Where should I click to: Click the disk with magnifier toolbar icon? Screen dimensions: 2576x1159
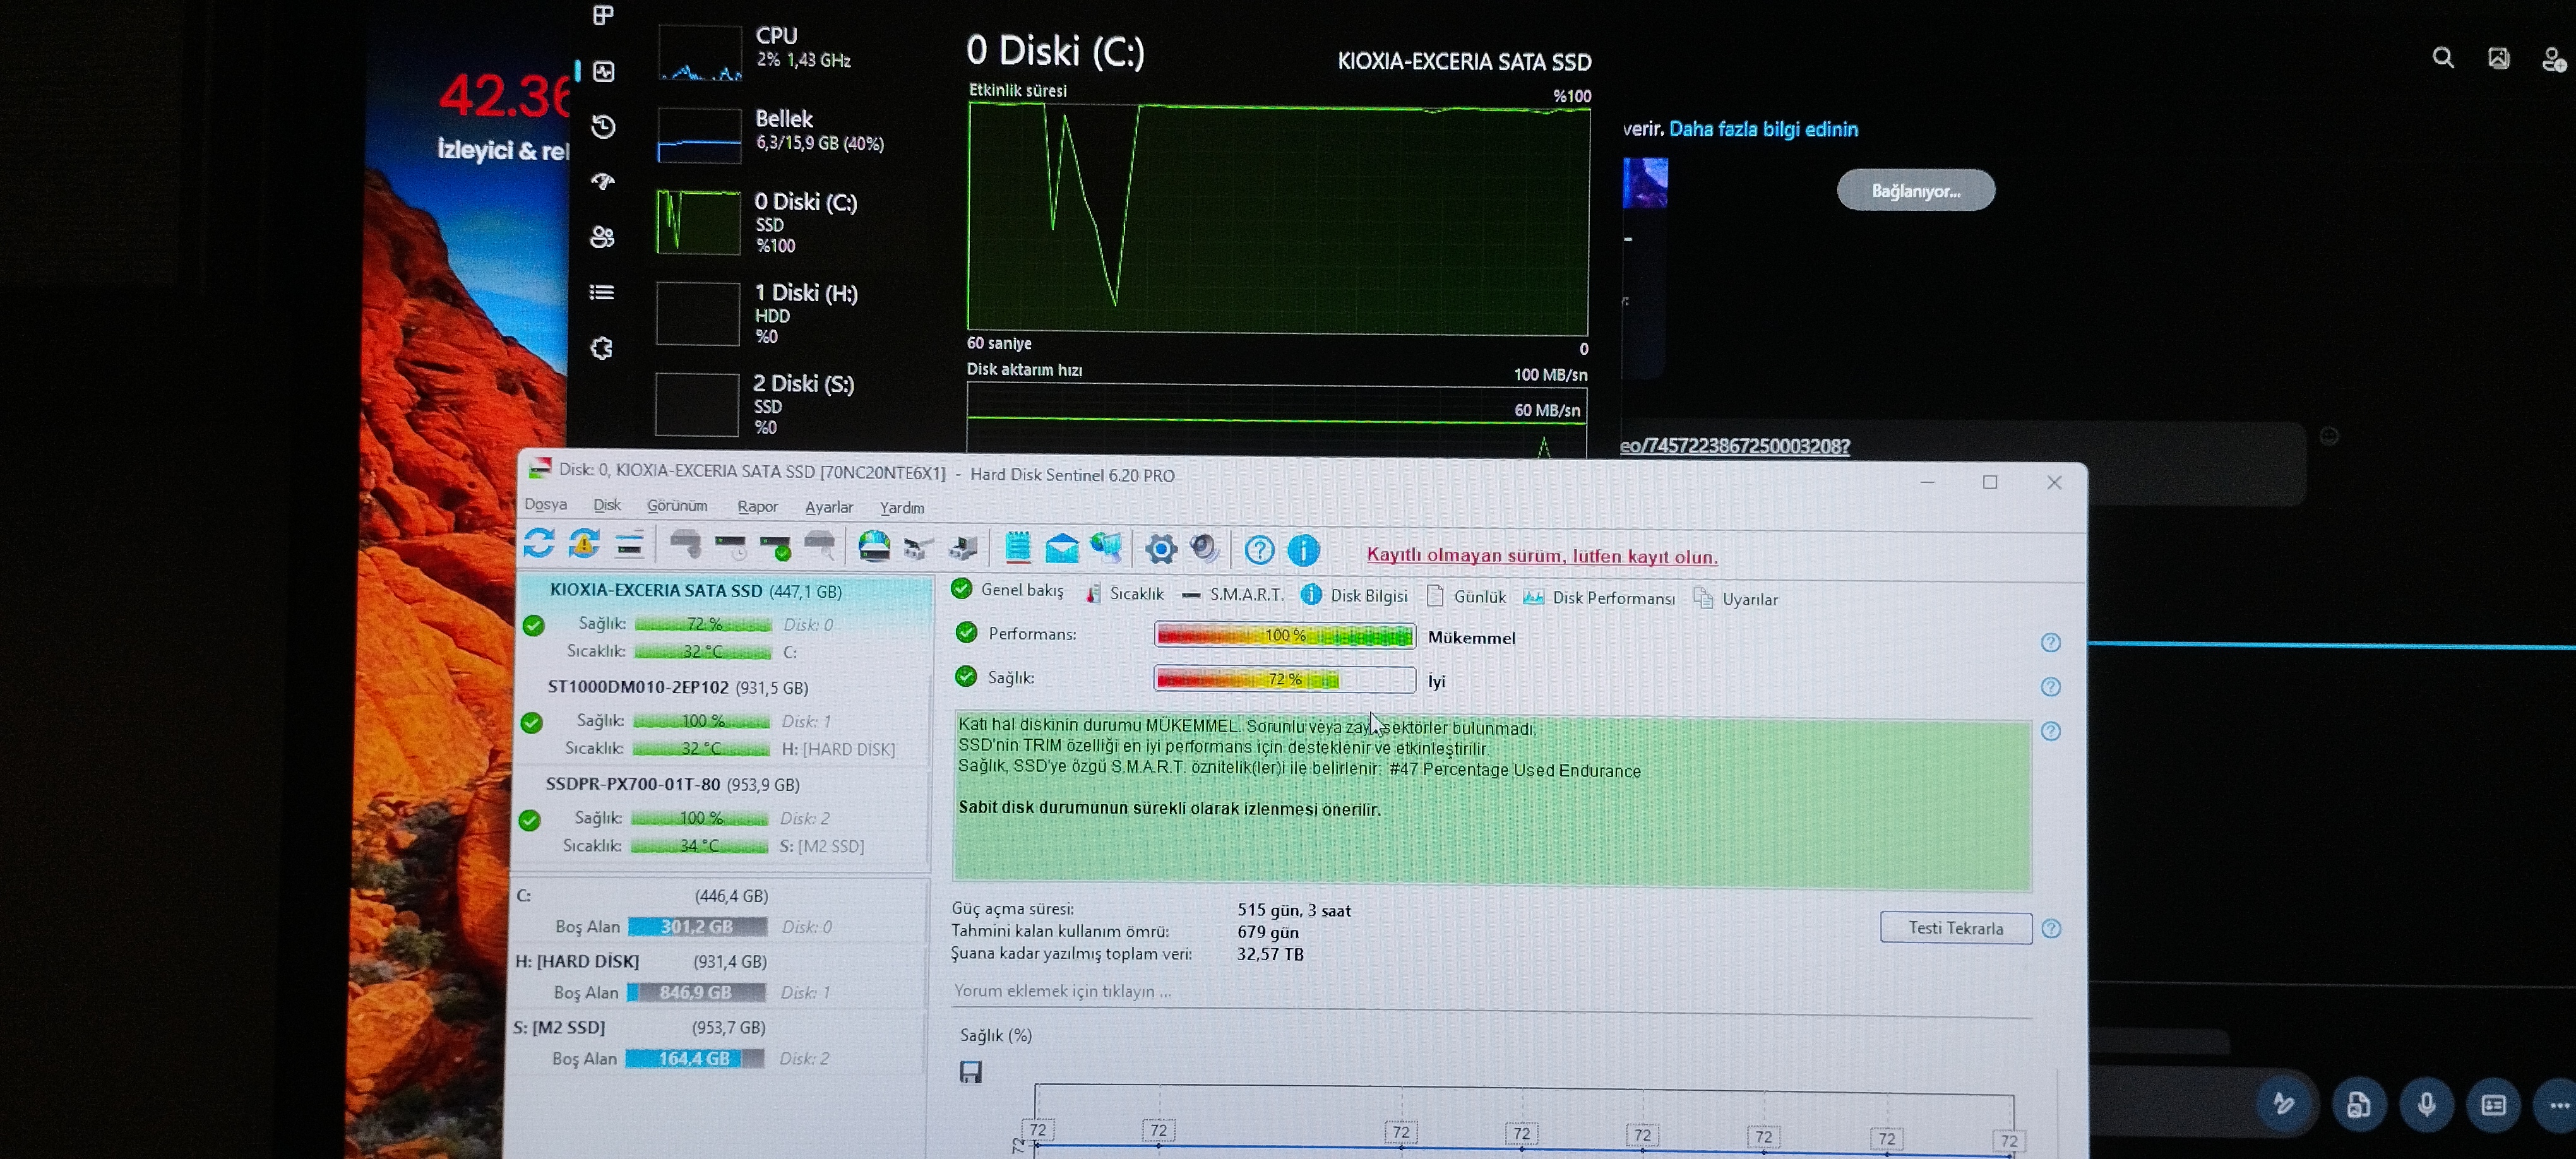pos(820,546)
